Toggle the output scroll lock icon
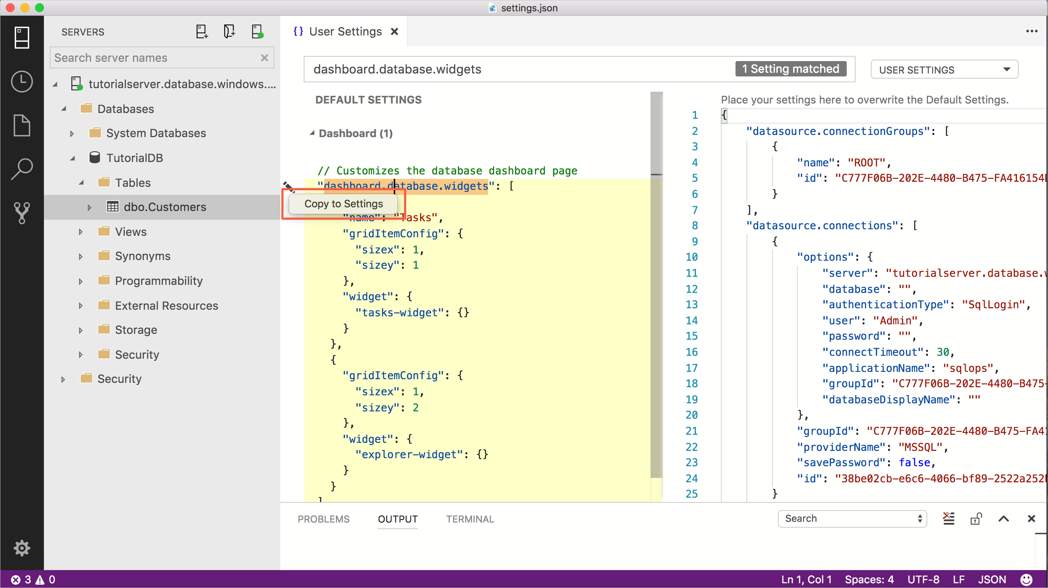Image resolution: width=1048 pixels, height=588 pixels. (976, 519)
